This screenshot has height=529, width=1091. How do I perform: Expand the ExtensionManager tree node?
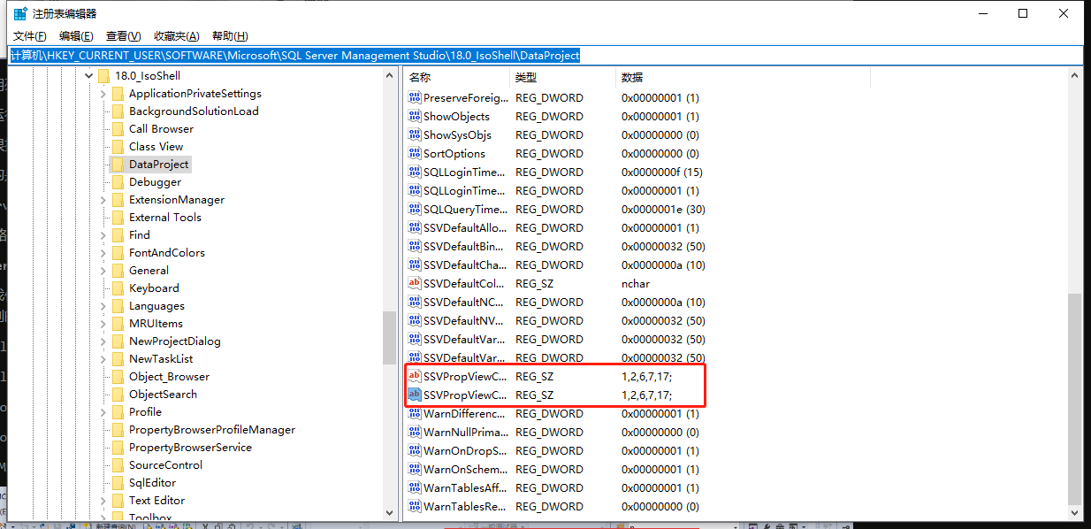tap(103, 199)
